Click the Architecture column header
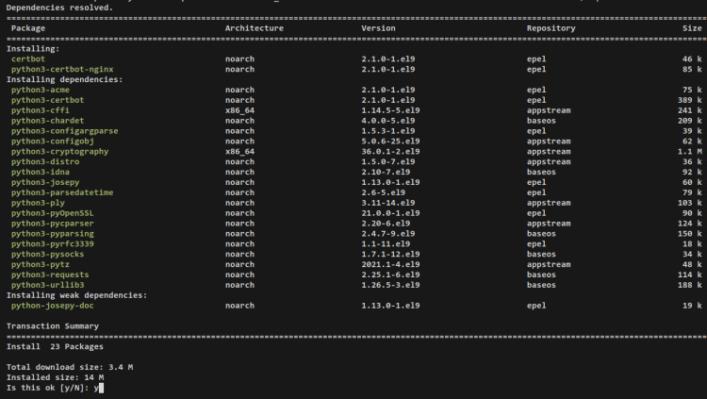This screenshot has height=399, width=707. pos(254,28)
